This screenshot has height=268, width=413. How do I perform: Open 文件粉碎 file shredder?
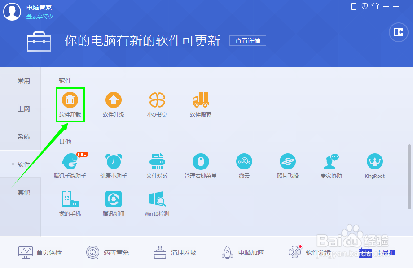(157, 166)
